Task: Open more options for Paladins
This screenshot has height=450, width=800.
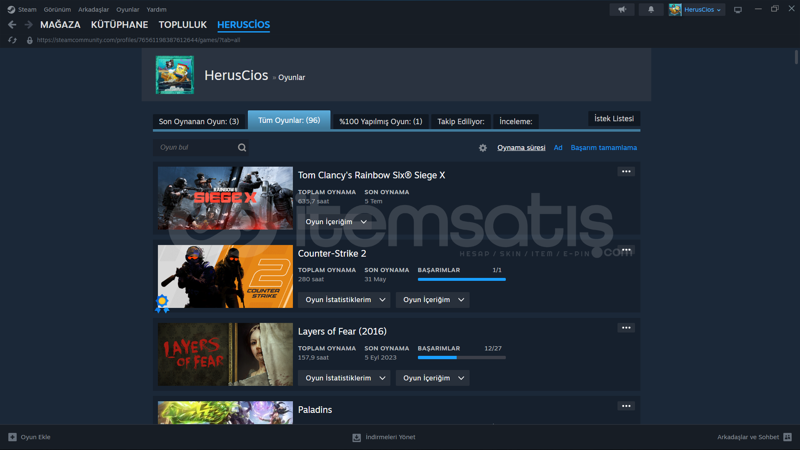Action: point(626,406)
